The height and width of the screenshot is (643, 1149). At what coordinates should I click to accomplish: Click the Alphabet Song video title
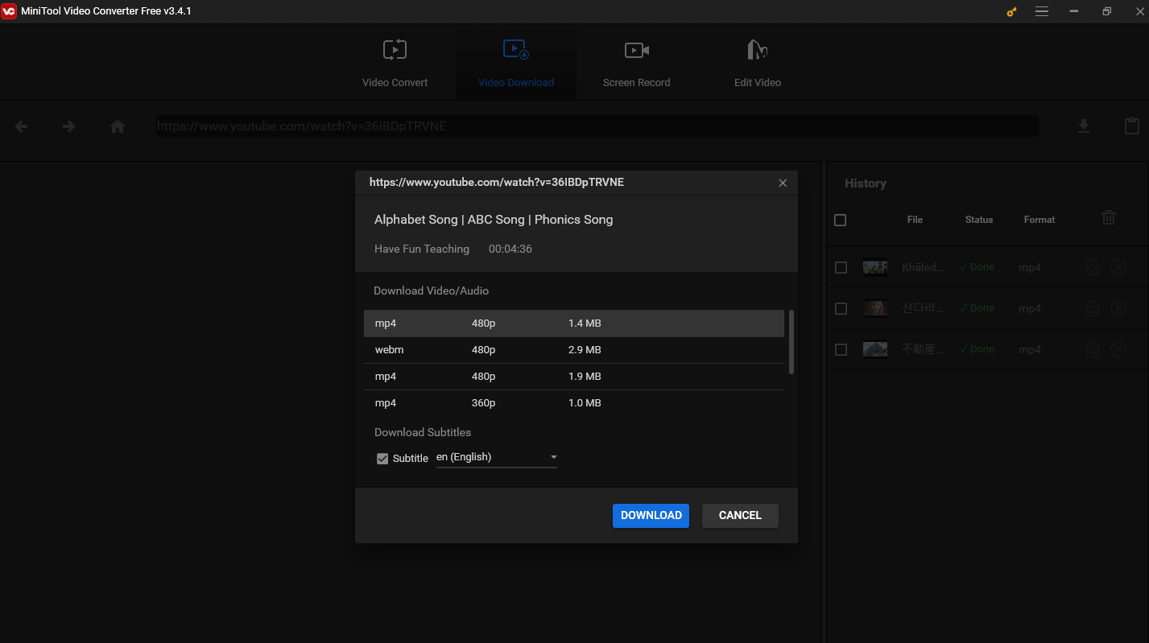[494, 220]
